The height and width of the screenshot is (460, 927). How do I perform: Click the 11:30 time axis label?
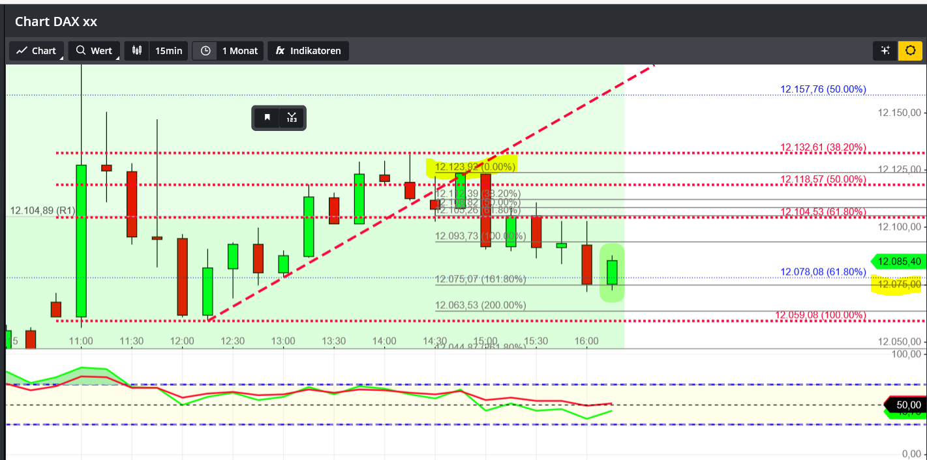point(131,341)
